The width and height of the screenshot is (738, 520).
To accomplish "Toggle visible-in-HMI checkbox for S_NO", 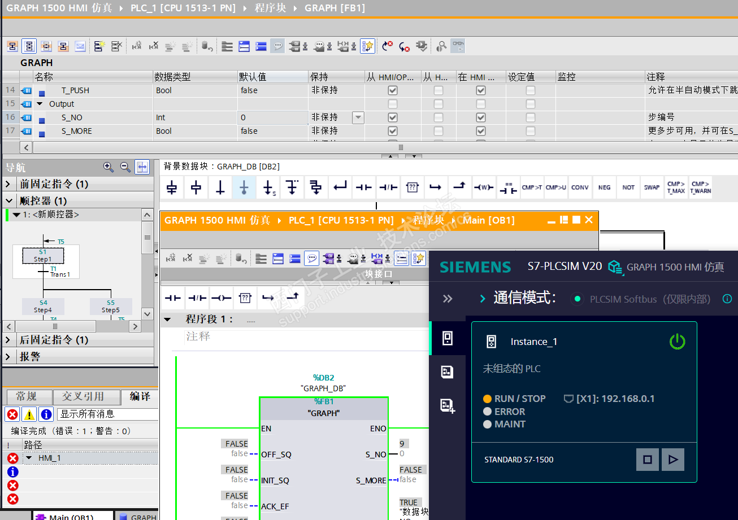I will [x=480, y=117].
